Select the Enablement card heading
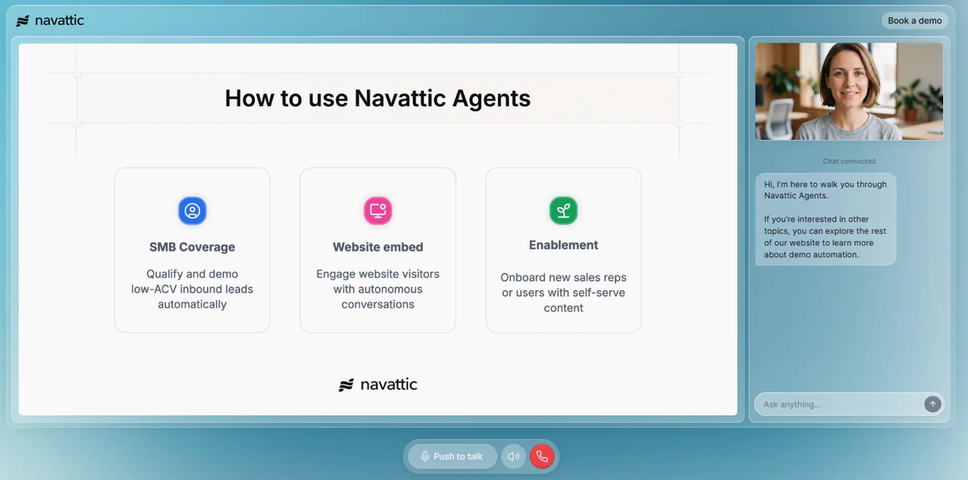 tap(563, 245)
